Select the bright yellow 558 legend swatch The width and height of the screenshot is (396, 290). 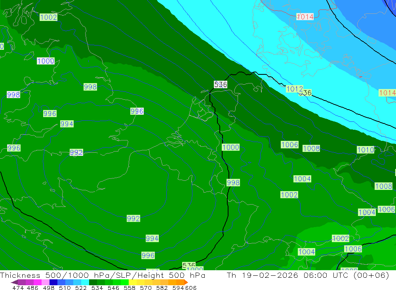click(x=133, y=282)
